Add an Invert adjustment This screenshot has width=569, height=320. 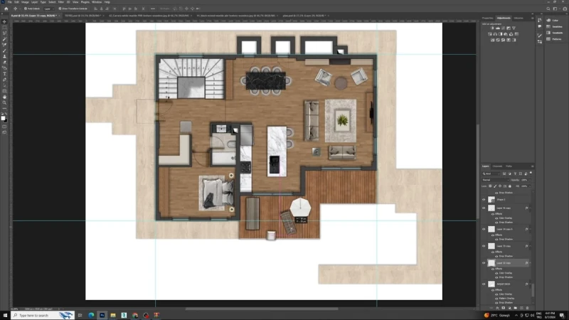pos(492,40)
